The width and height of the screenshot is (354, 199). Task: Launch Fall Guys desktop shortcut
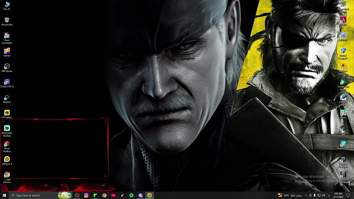click(343, 37)
